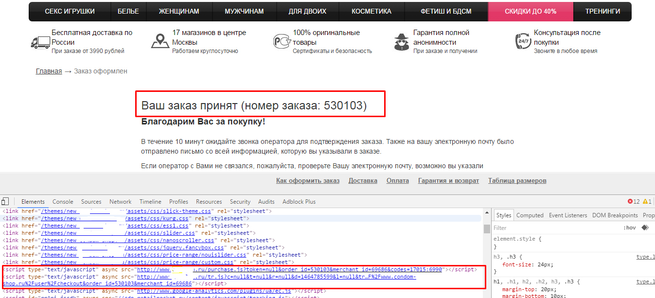Open the СКИДКИ ДО 40% sale tab
Viewport: 655px width, 298px height.
pos(531,12)
